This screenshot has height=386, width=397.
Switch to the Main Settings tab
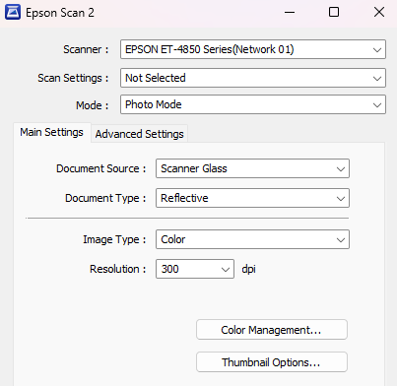point(52,132)
